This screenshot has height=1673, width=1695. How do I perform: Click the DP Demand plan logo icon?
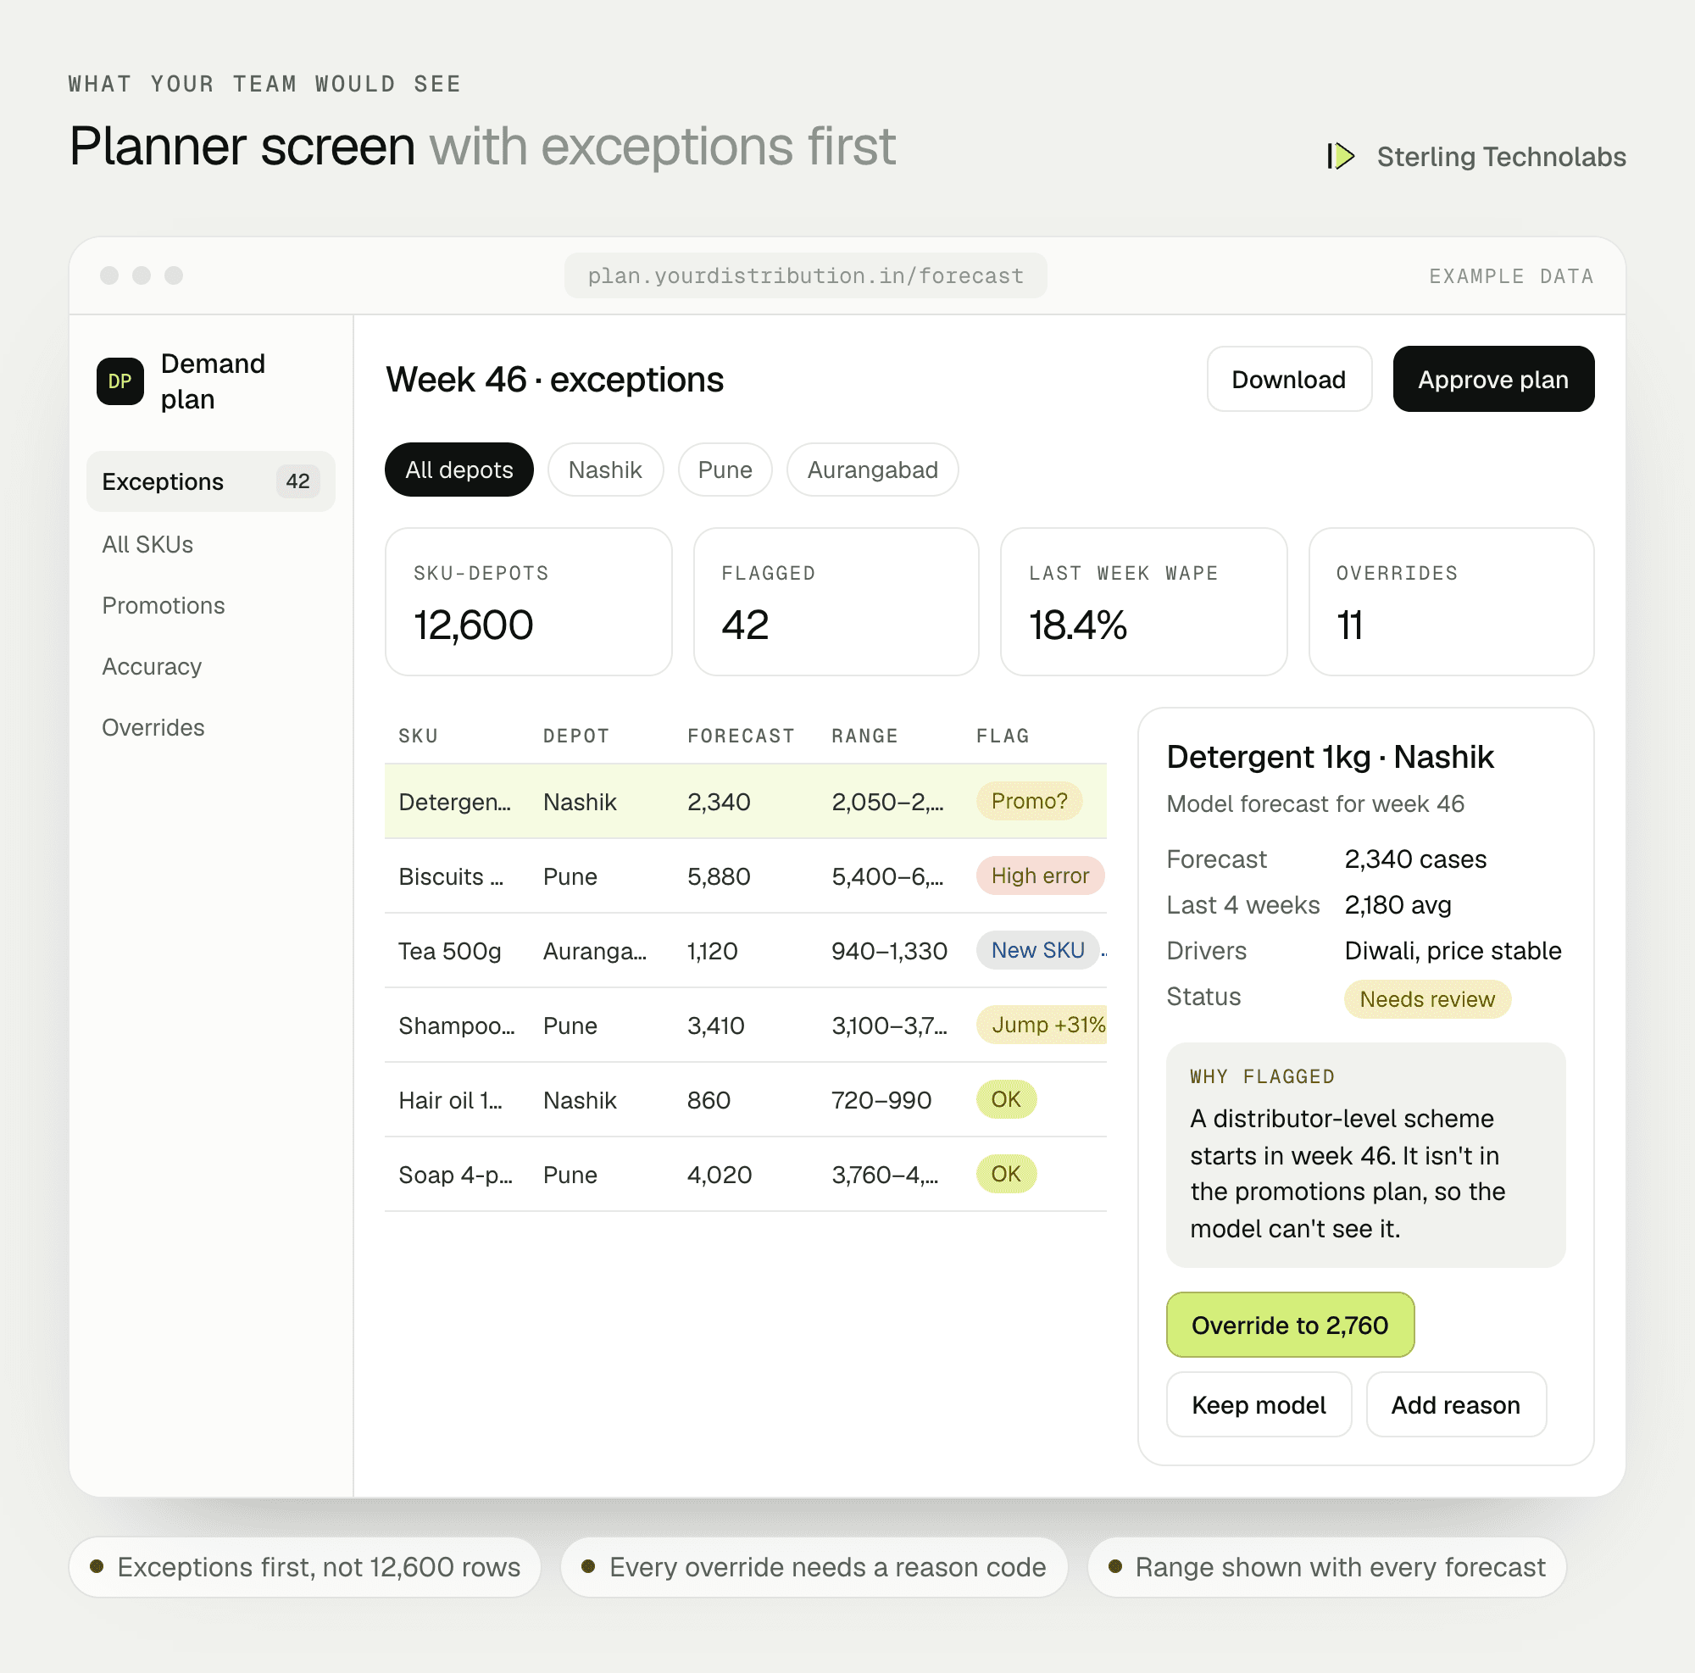click(120, 381)
